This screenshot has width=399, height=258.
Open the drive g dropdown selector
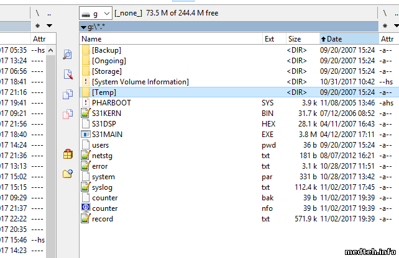pyautogui.click(x=96, y=13)
